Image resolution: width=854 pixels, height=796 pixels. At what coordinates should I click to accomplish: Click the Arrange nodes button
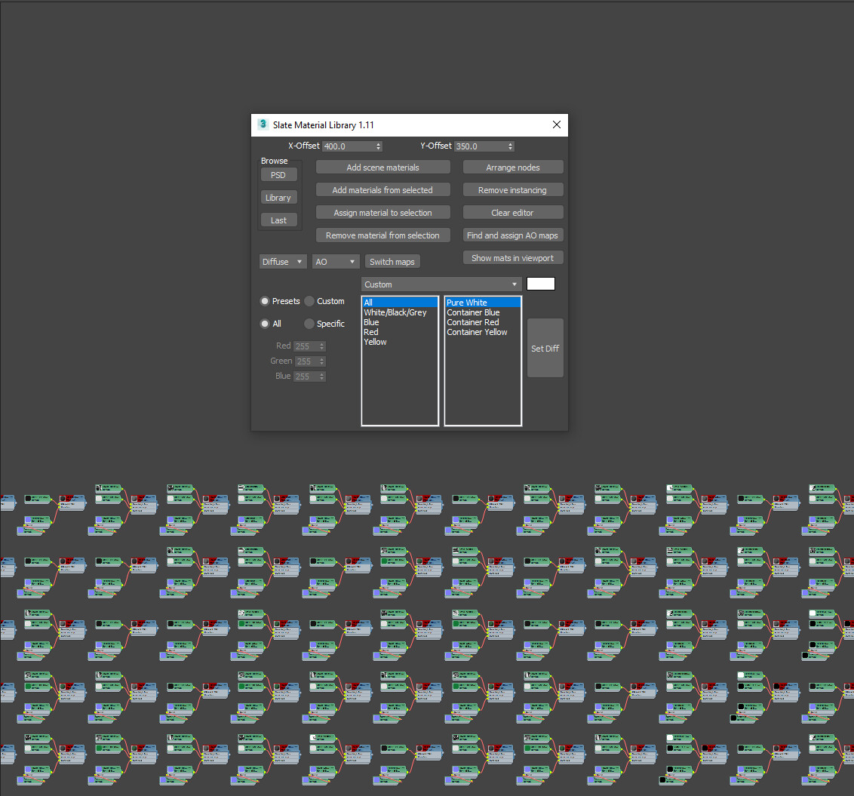pyautogui.click(x=513, y=167)
